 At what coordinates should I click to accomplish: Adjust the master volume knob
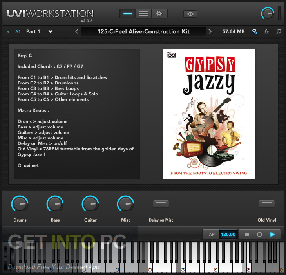pyautogui.click(x=268, y=13)
